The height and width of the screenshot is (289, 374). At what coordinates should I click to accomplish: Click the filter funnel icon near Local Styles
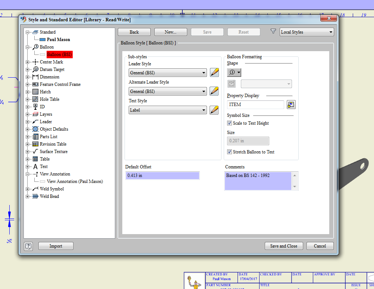coord(273,32)
